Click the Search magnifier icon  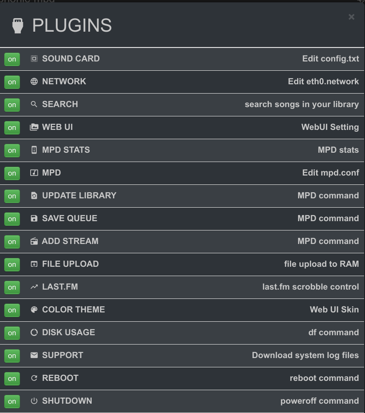pyautogui.click(x=34, y=104)
